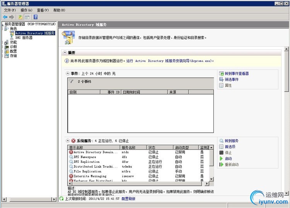
Task: Click the 转到服务 gear icon
Action: pyautogui.click(x=222, y=141)
